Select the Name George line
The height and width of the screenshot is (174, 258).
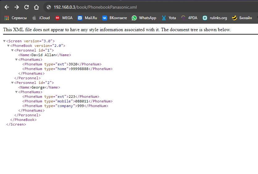tap(39, 87)
